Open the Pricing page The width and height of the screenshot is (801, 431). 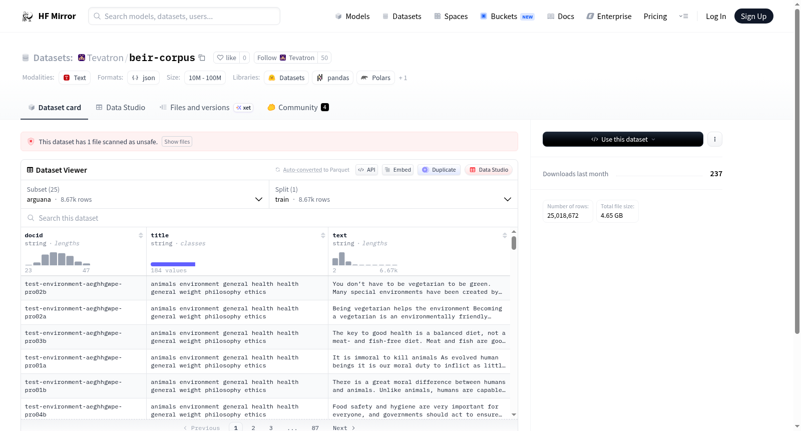[655, 17]
